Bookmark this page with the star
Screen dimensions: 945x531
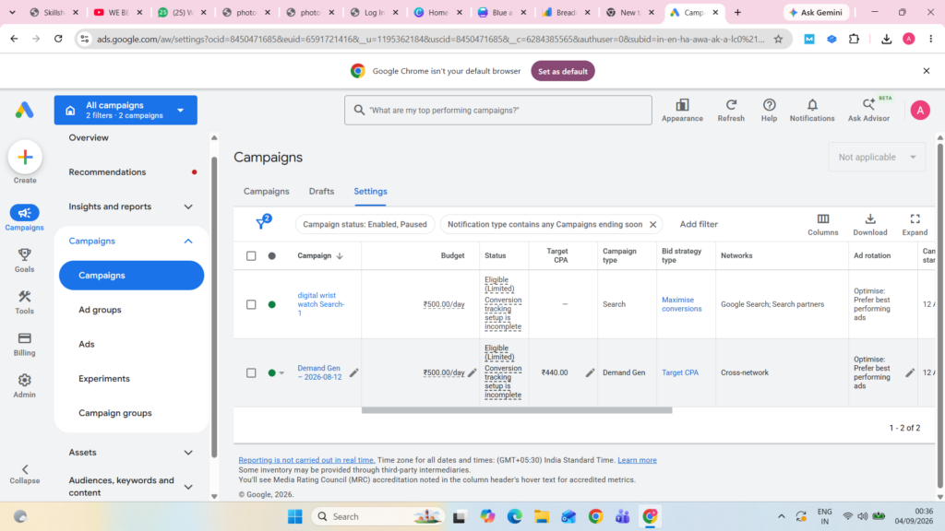[x=778, y=39]
